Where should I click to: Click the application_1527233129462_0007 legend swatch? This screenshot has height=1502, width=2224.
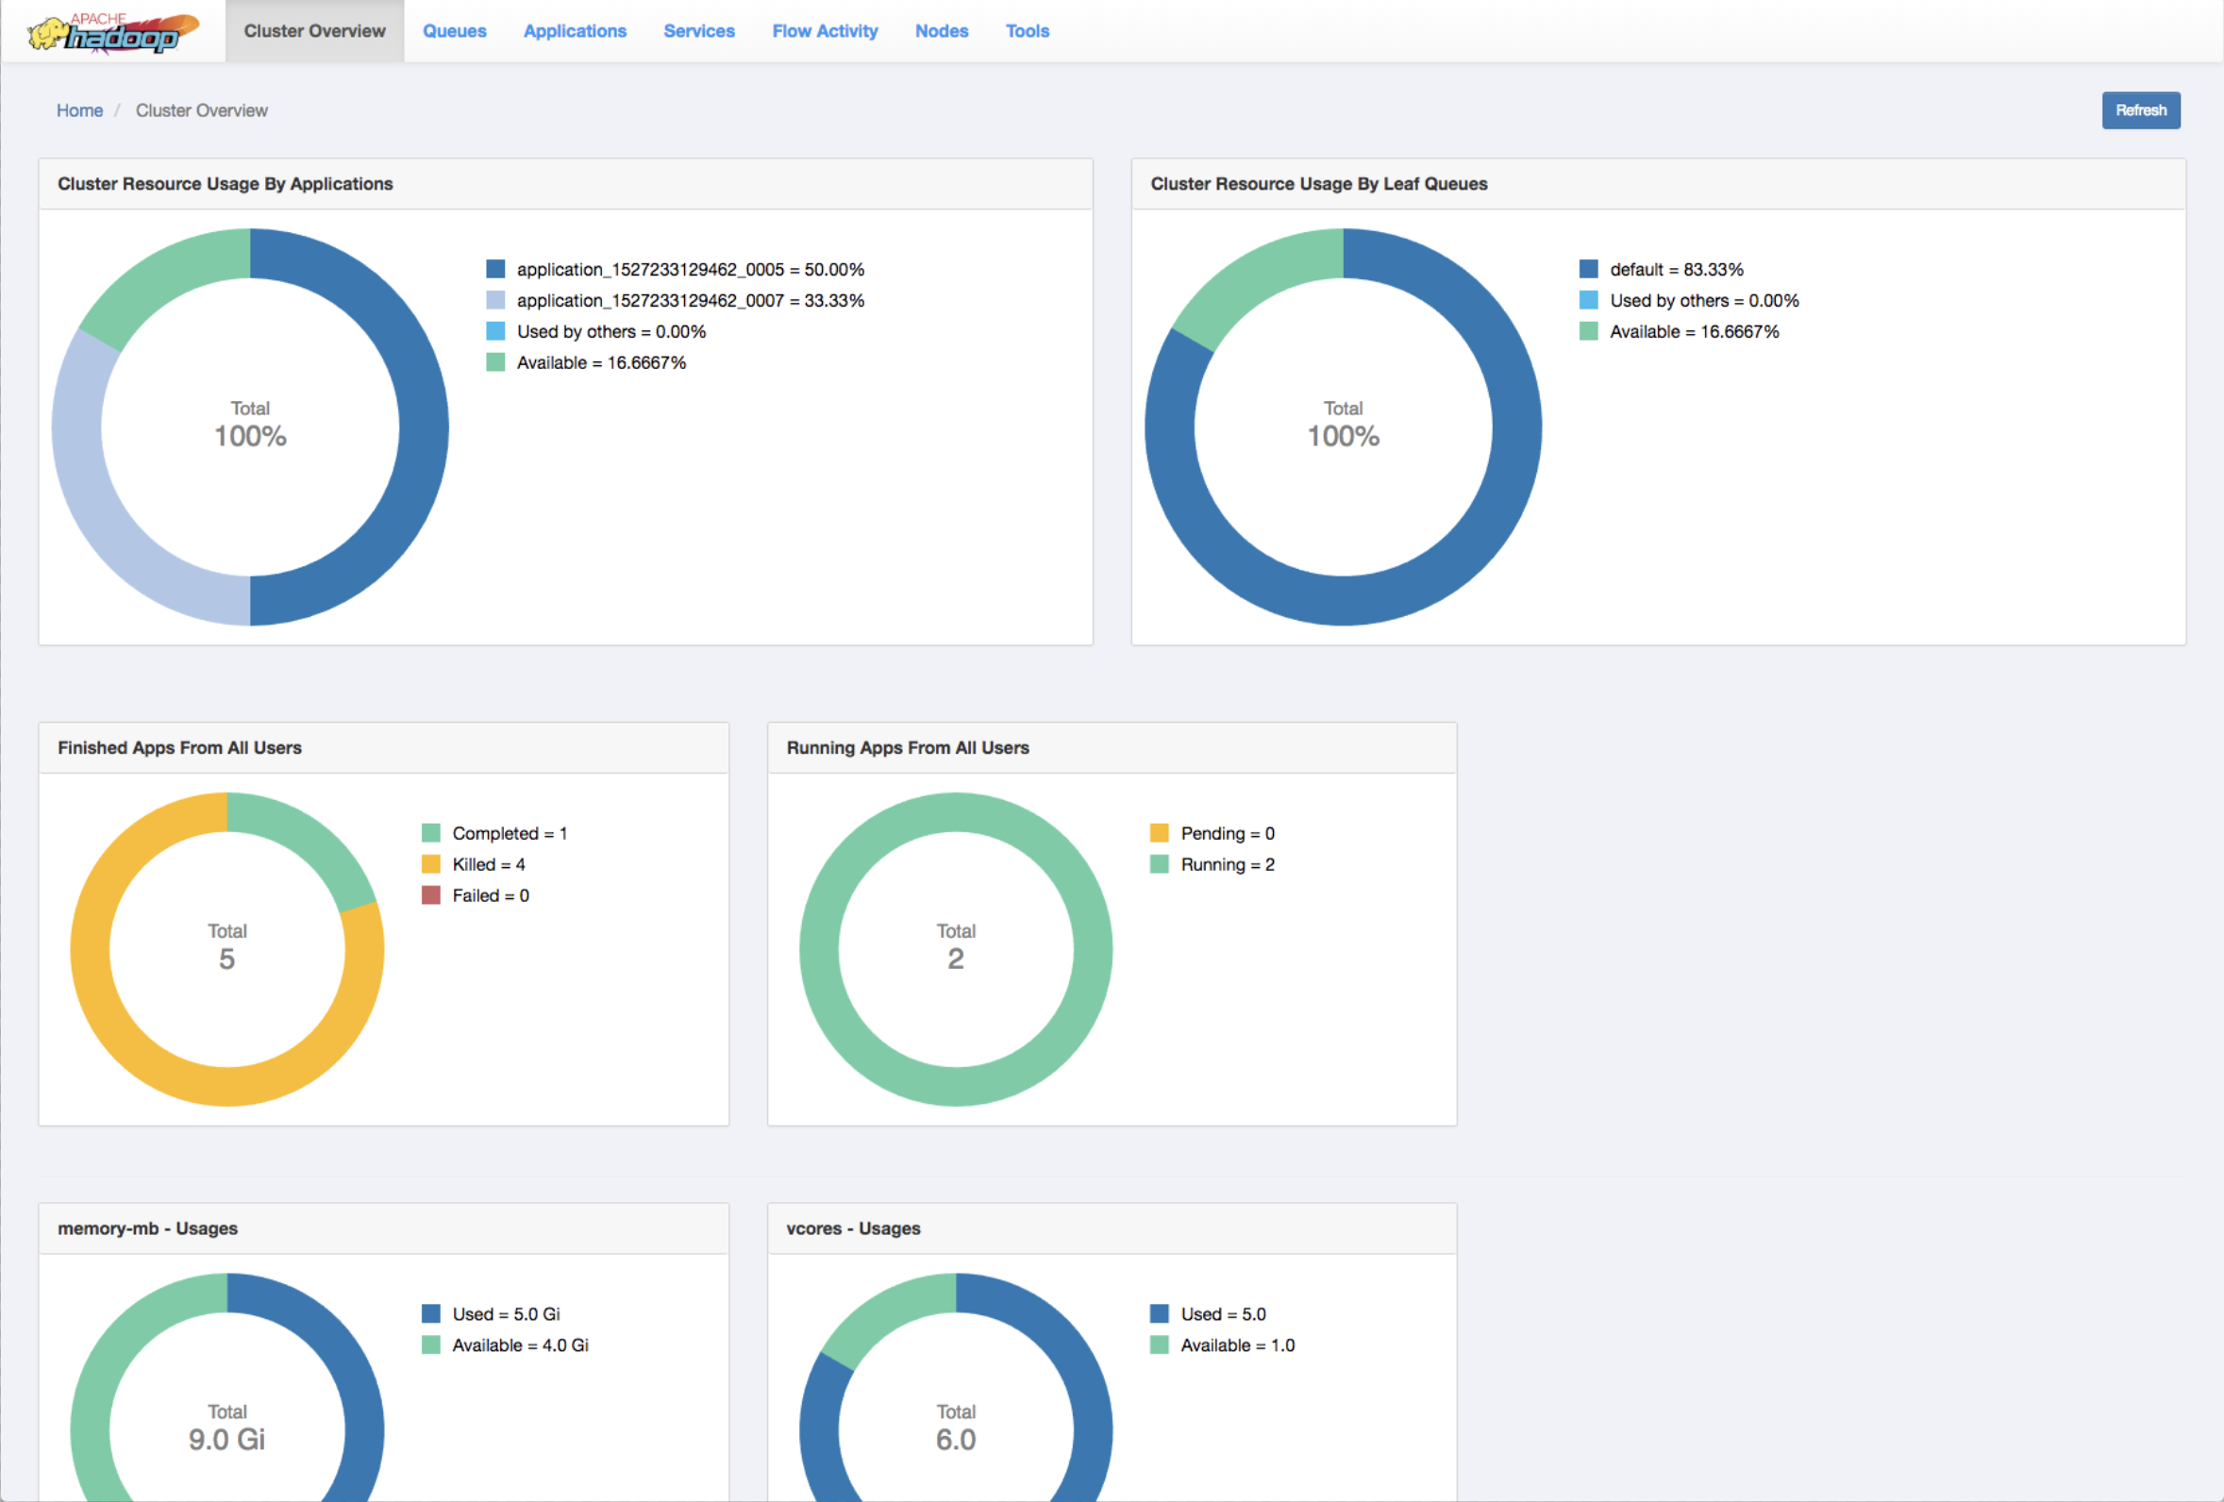(x=494, y=300)
